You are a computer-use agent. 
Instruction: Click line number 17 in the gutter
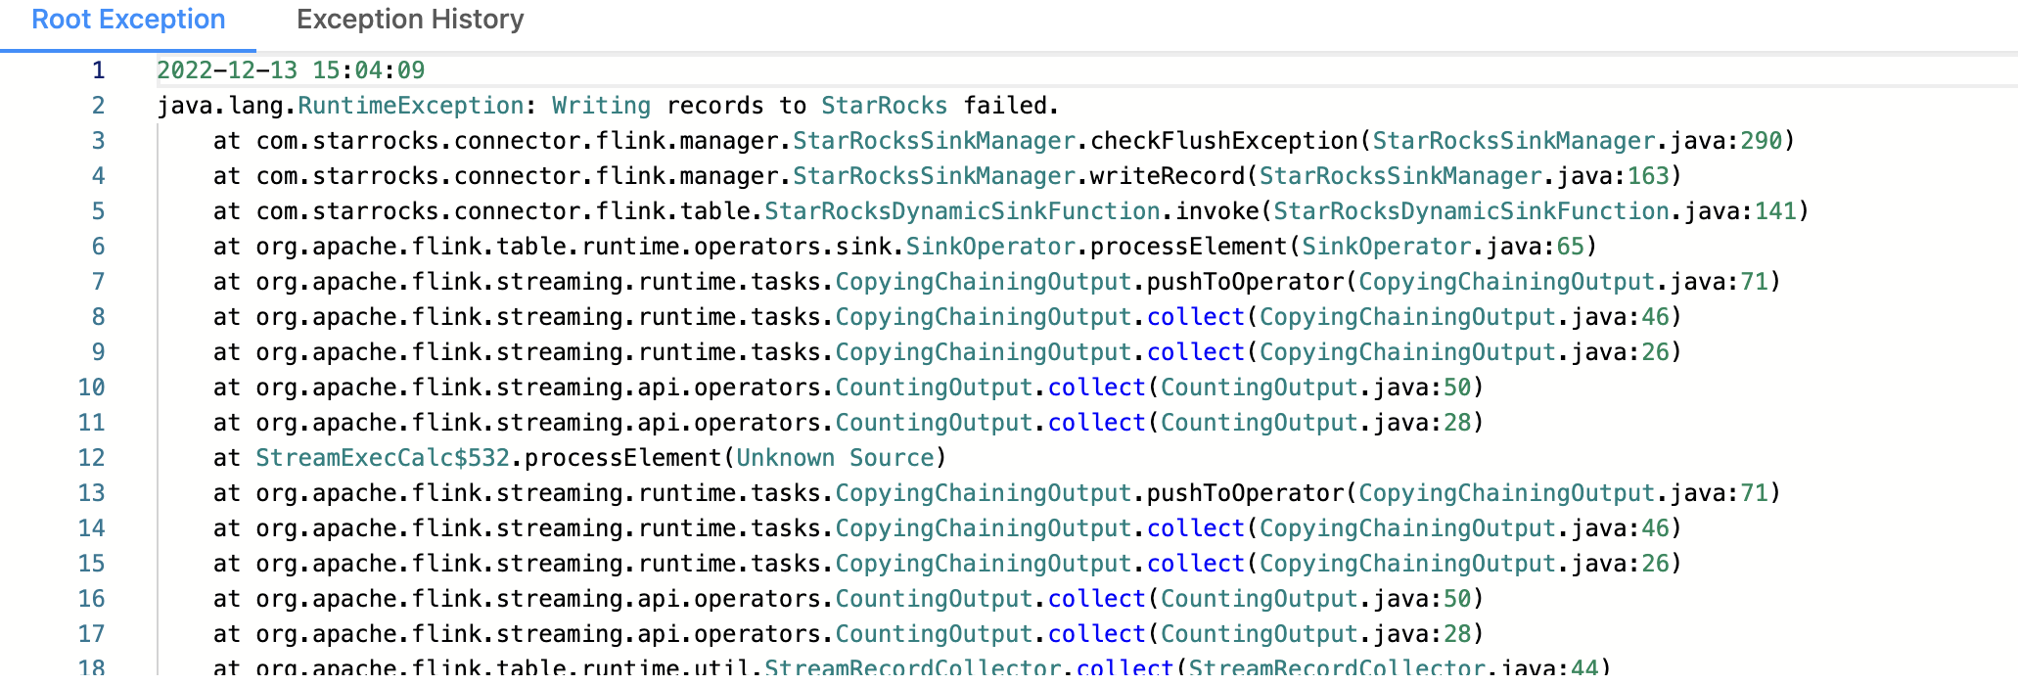pos(92,634)
